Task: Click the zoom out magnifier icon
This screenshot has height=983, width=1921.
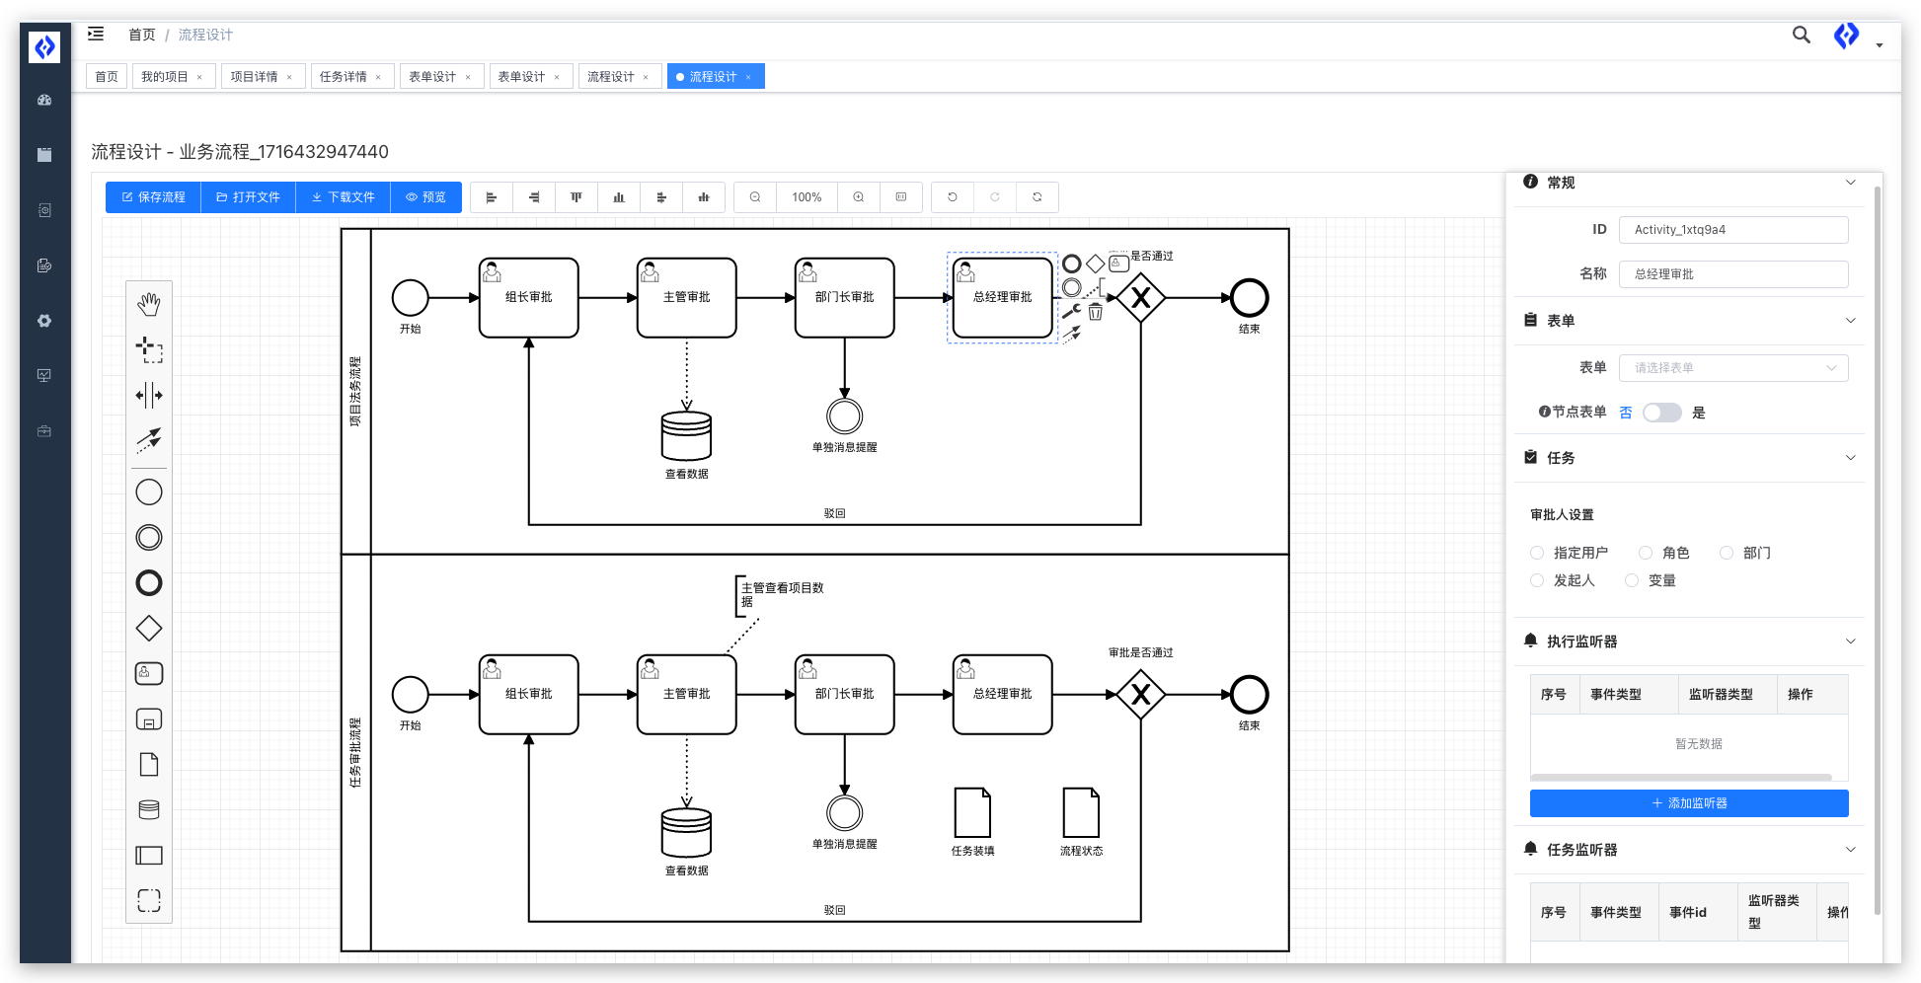Action: coord(755,197)
